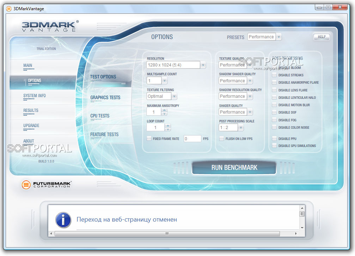
Task: Click the Russian navigation canceled message text
Action: (127, 219)
